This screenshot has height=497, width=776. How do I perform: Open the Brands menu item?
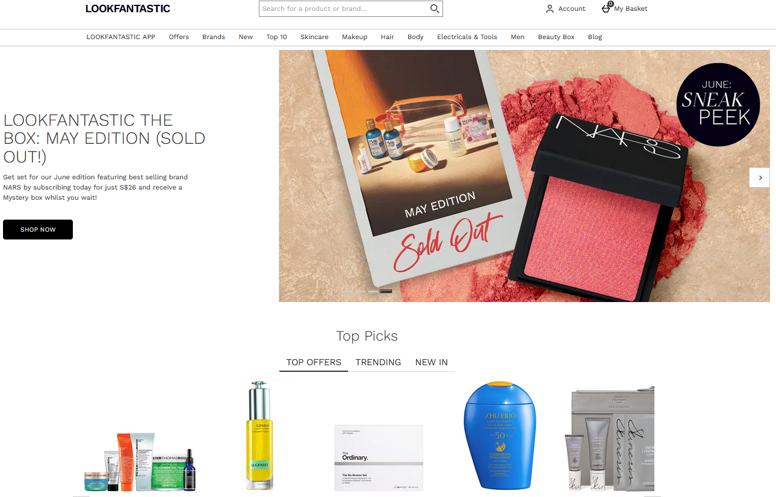pos(214,37)
